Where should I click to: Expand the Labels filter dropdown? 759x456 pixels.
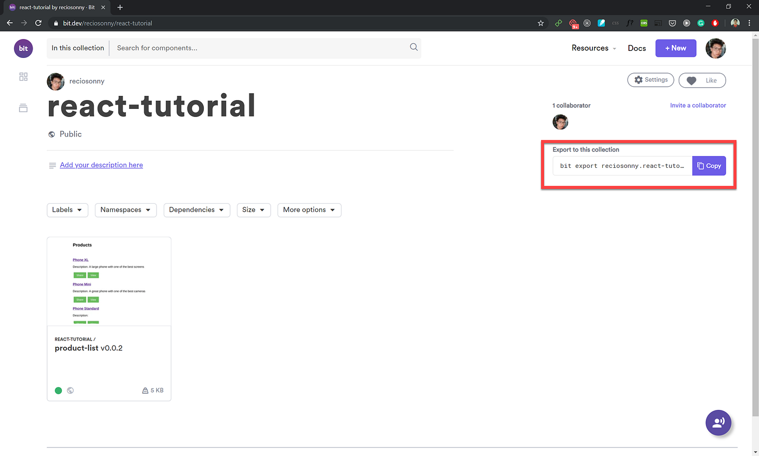68,210
